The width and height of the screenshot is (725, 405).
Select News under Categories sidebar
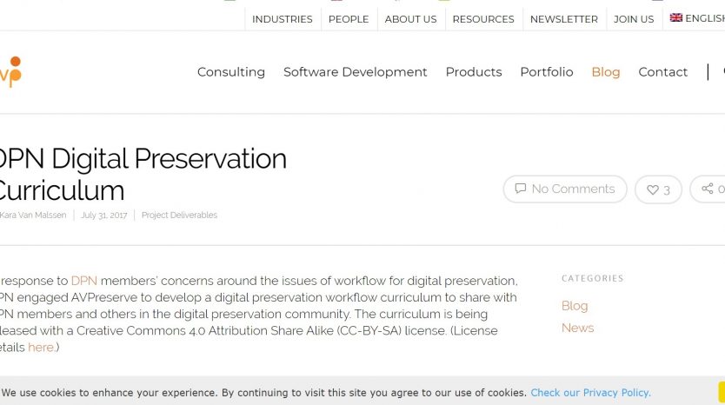point(577,328)
